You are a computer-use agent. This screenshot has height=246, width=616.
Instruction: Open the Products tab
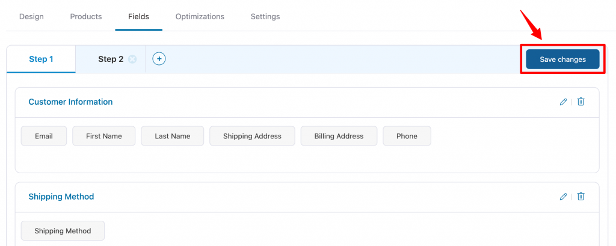(x=86, y=16)
